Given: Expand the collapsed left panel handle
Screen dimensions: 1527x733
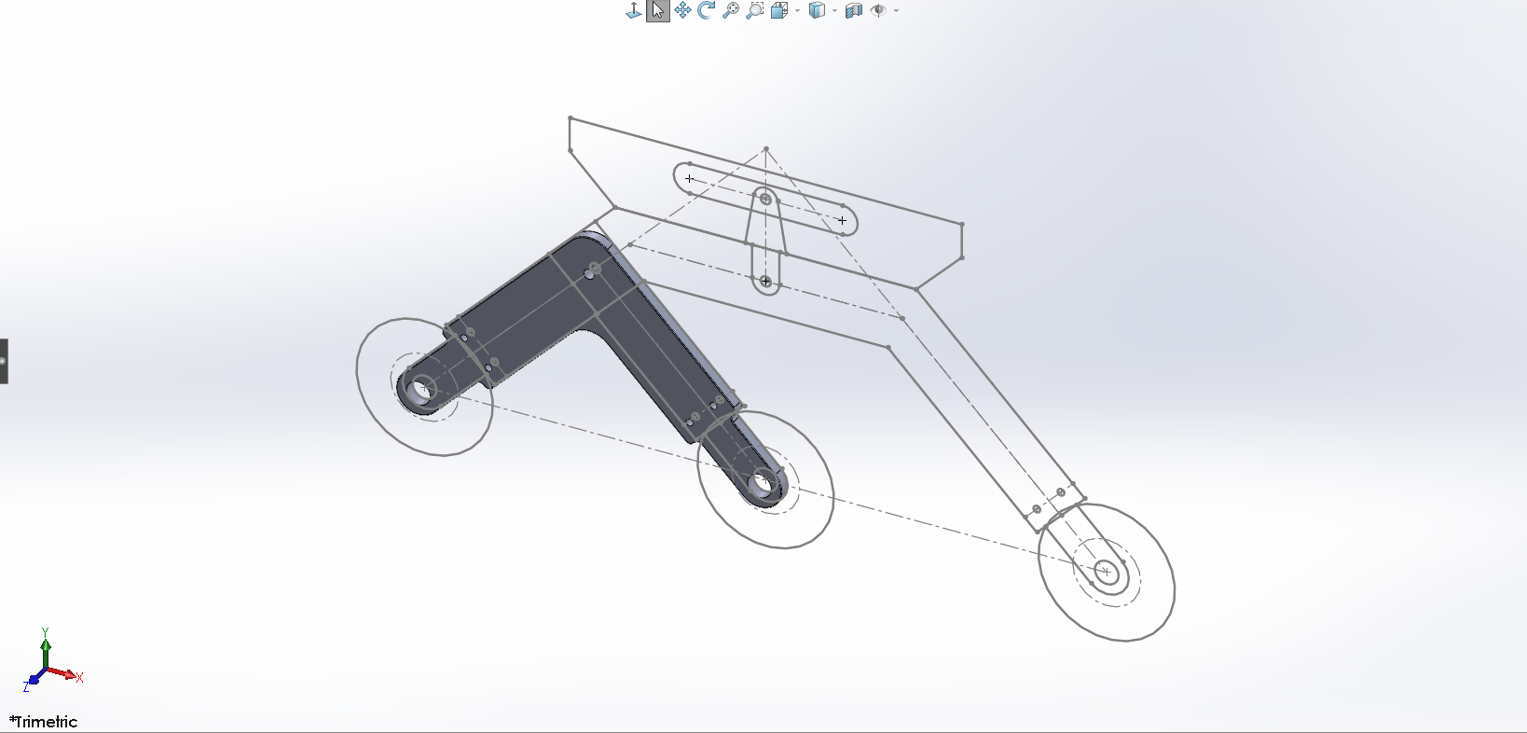Looking at the screenshot, I should click(x=4, y=361).
